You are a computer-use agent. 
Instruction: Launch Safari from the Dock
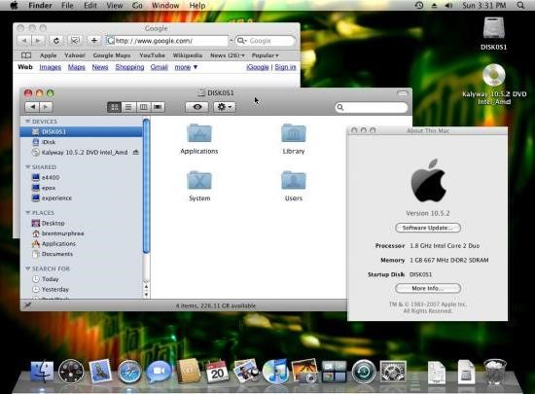[x=129, y=372]
